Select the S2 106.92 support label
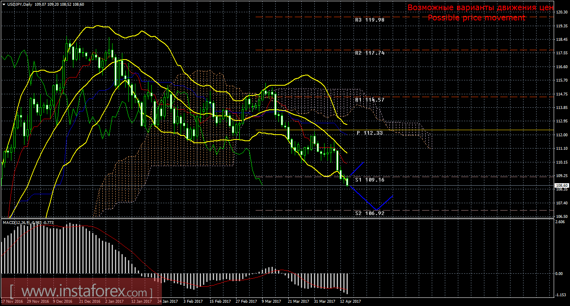570x306 pixels. coord(369,213)
